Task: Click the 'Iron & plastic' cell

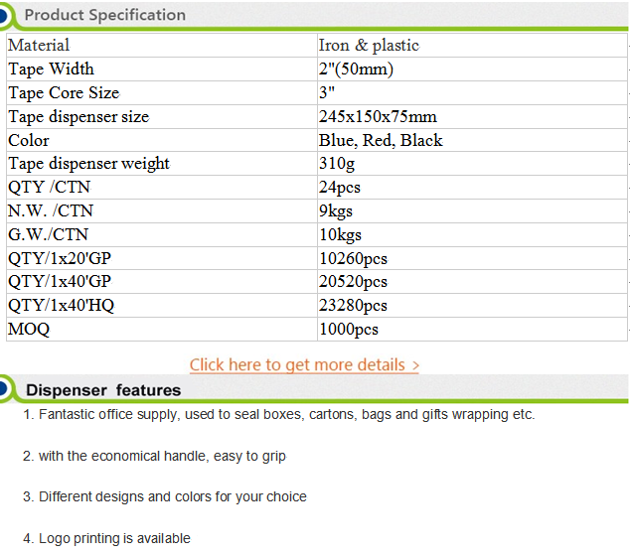Action: pyautogui.click(x=369, y=45)
